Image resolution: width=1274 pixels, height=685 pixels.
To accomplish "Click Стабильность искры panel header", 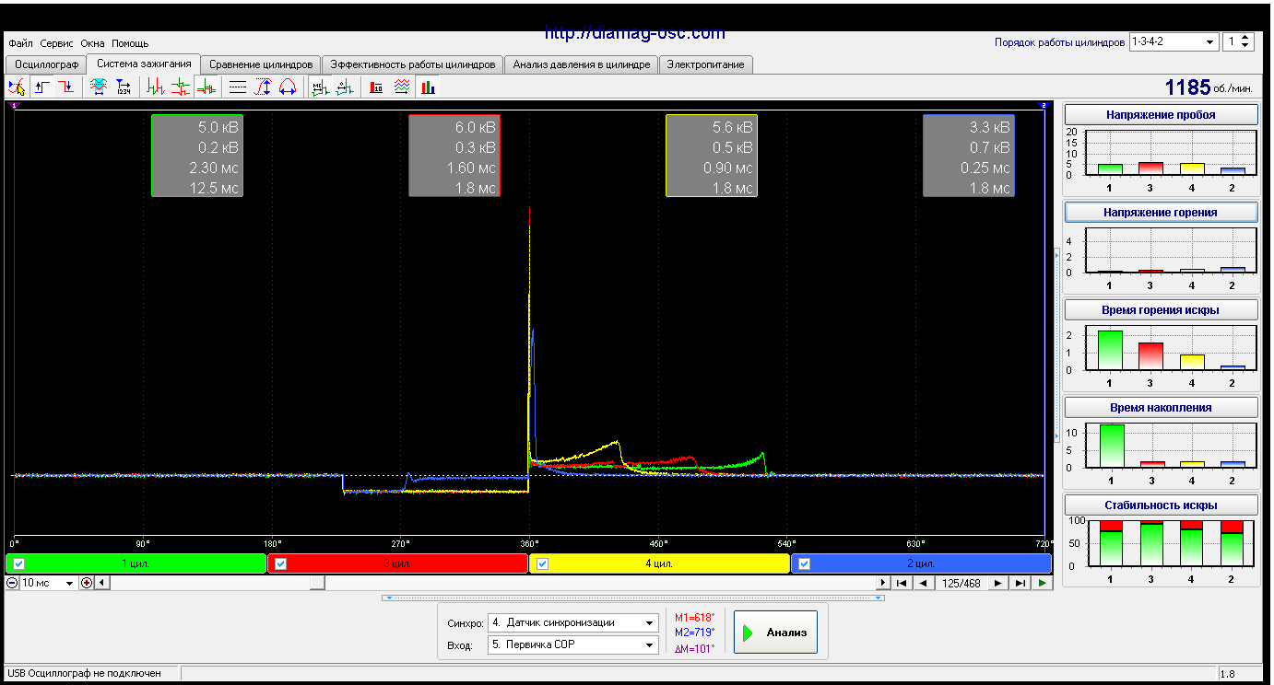I will click(1161, 505).
